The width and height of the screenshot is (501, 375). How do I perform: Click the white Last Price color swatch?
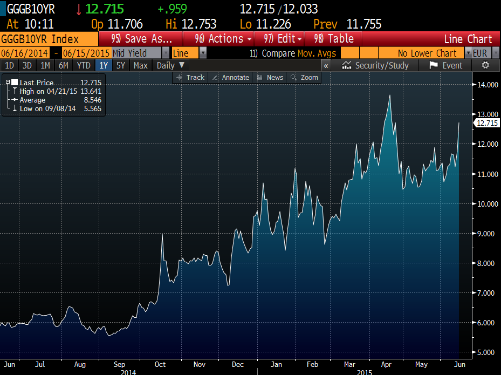click(x=15, y=83)
